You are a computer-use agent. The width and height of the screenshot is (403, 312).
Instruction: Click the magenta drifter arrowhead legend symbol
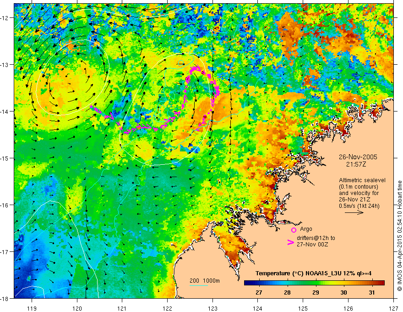click(x=291, y=242)
